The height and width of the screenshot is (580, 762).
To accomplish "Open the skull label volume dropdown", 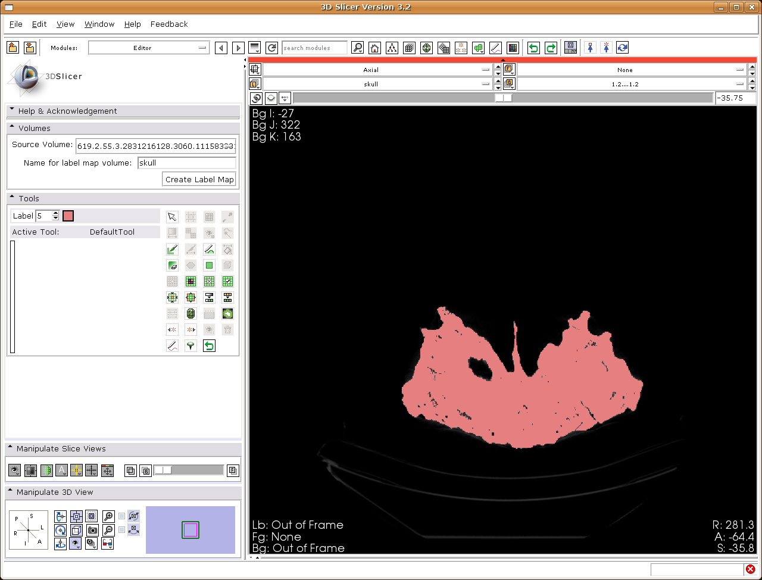I will pos(377,84).
